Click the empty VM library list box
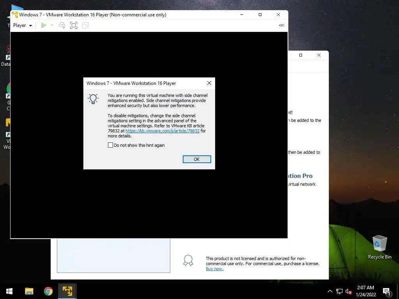This screenshot has height=299, width=399. (x=113, y=255)
